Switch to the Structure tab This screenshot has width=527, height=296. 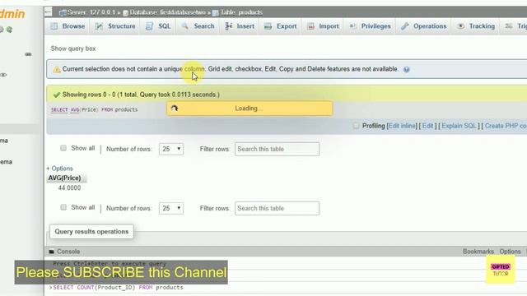115,26
